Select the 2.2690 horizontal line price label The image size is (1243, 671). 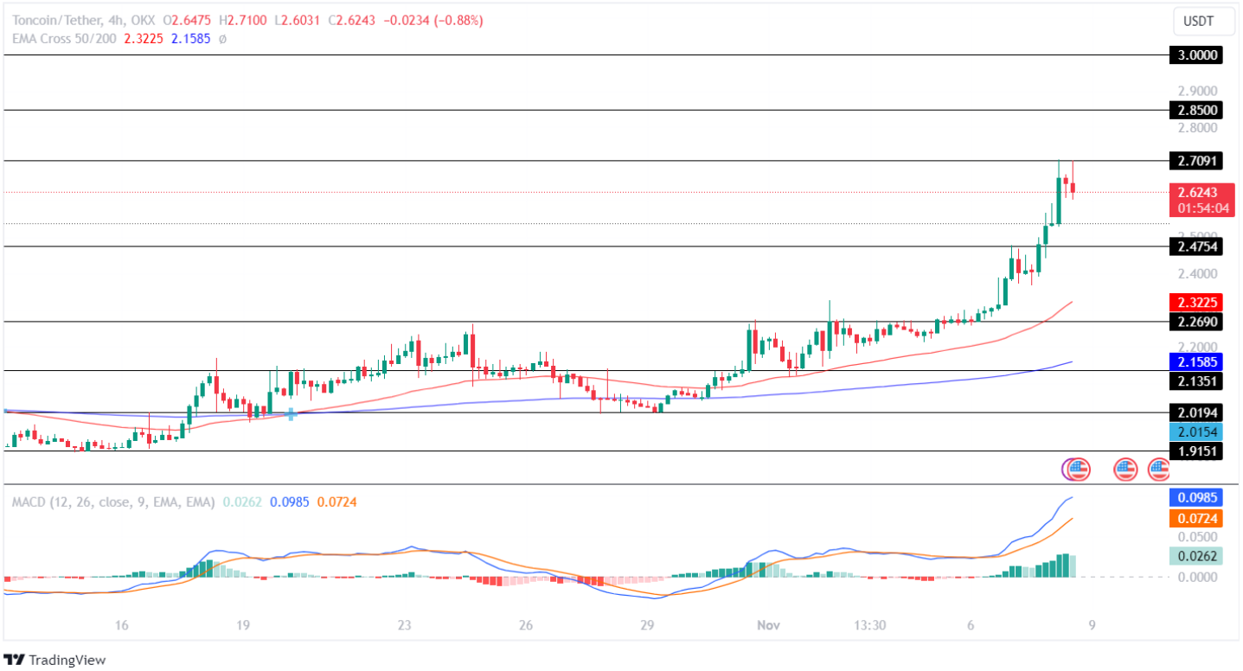click(x=1195, y=322)
